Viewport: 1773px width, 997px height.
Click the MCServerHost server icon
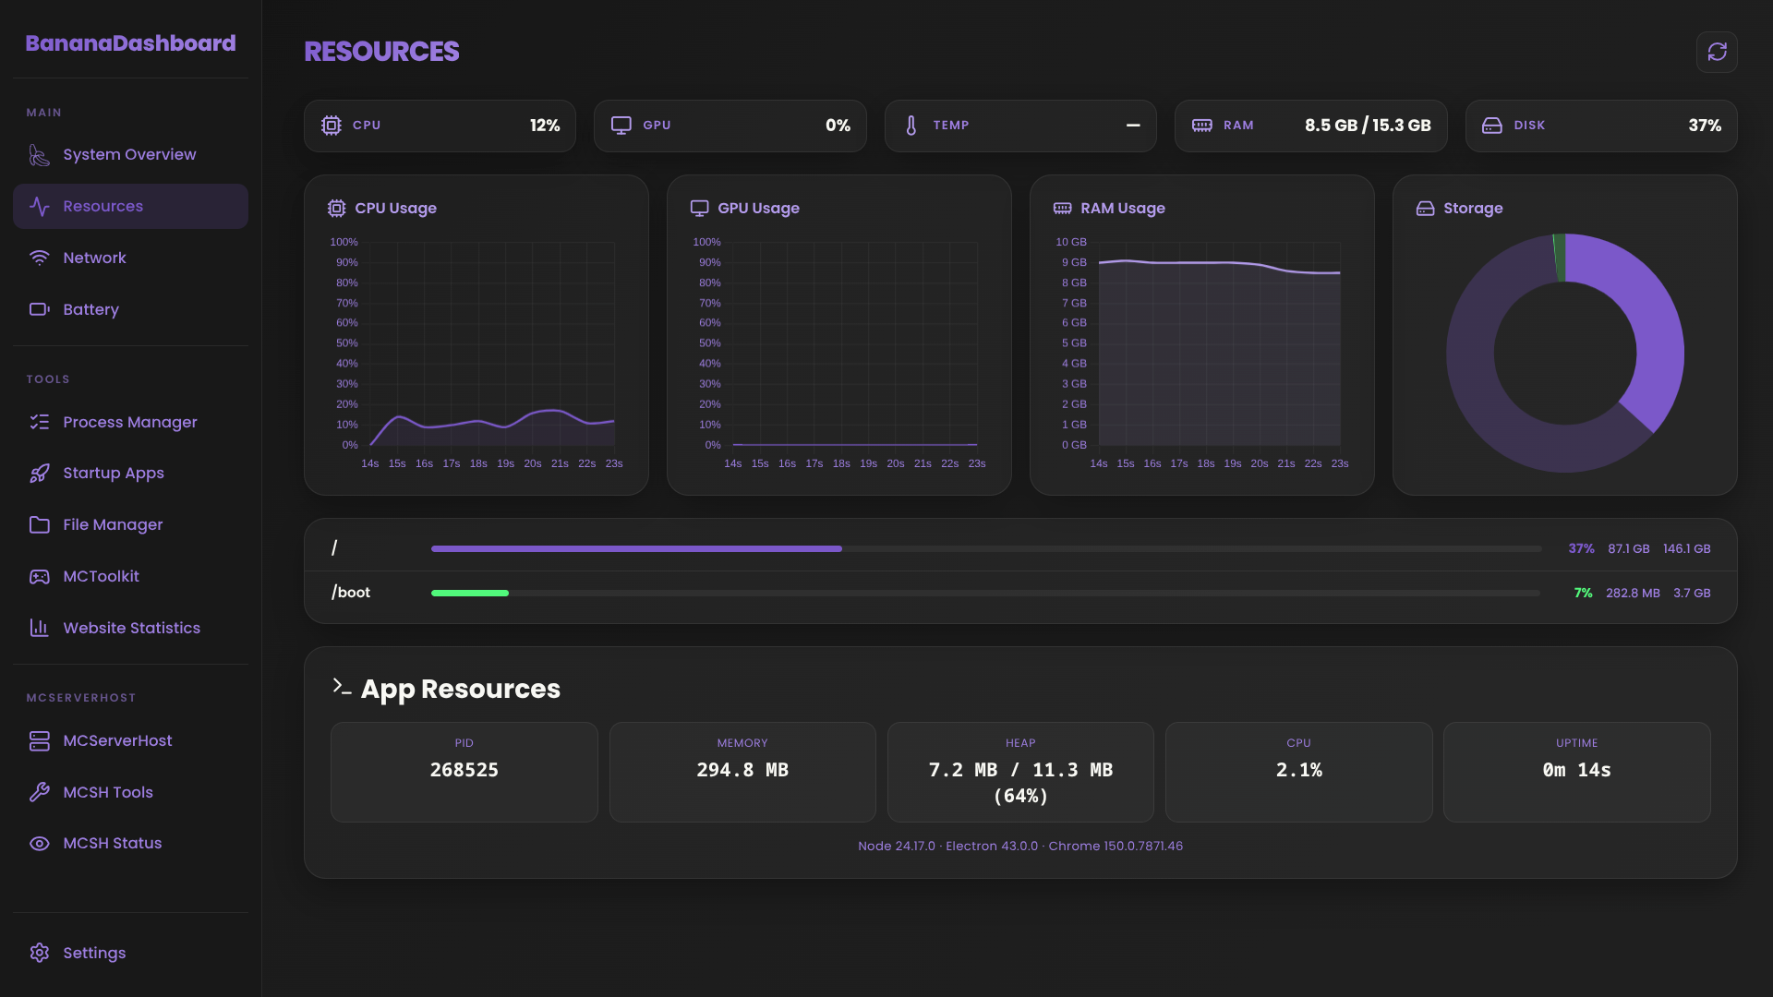click(39, 740)
